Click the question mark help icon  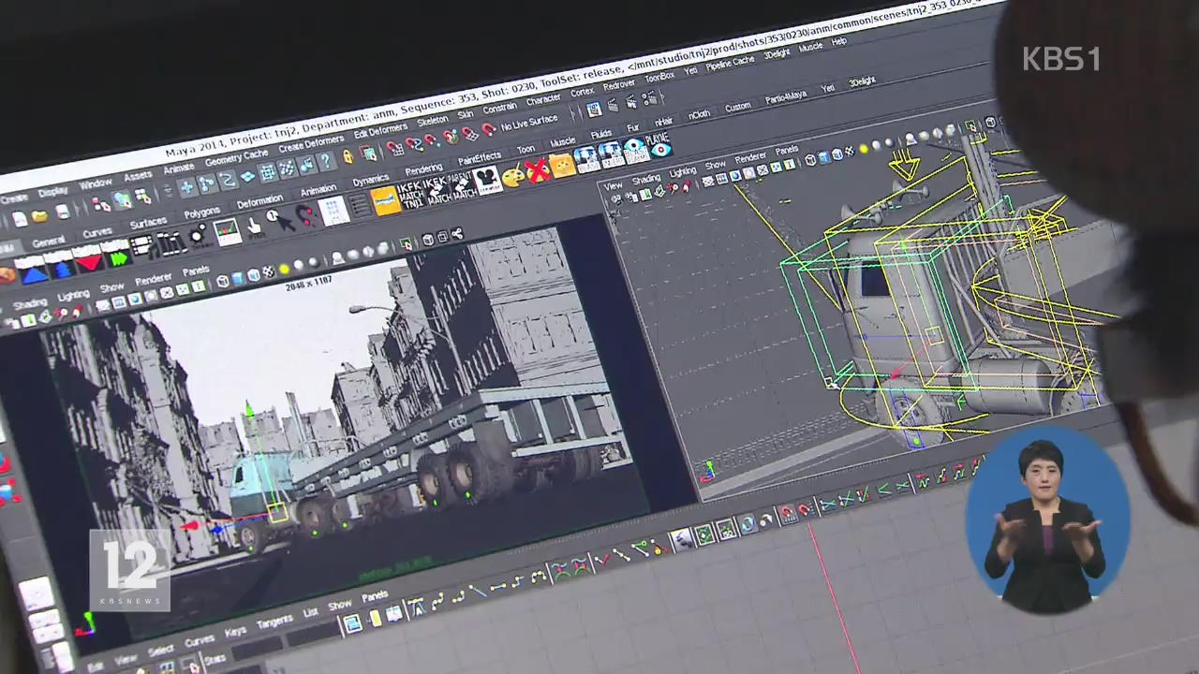pos(326,161)
